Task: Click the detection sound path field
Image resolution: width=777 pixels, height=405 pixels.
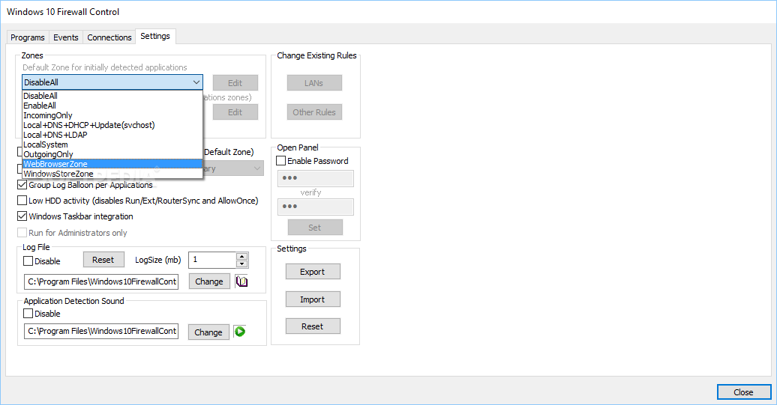Action: 101,332
